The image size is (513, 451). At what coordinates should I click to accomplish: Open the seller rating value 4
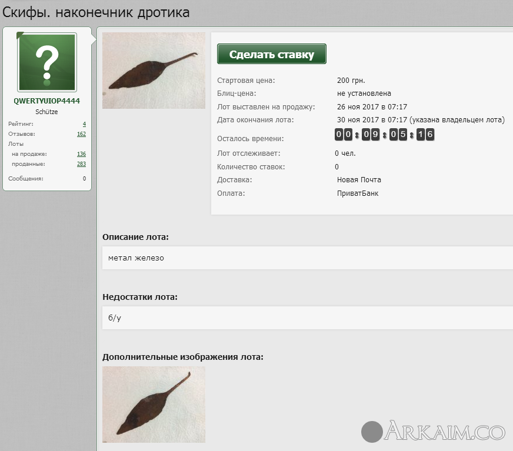[x=84, y=124]
